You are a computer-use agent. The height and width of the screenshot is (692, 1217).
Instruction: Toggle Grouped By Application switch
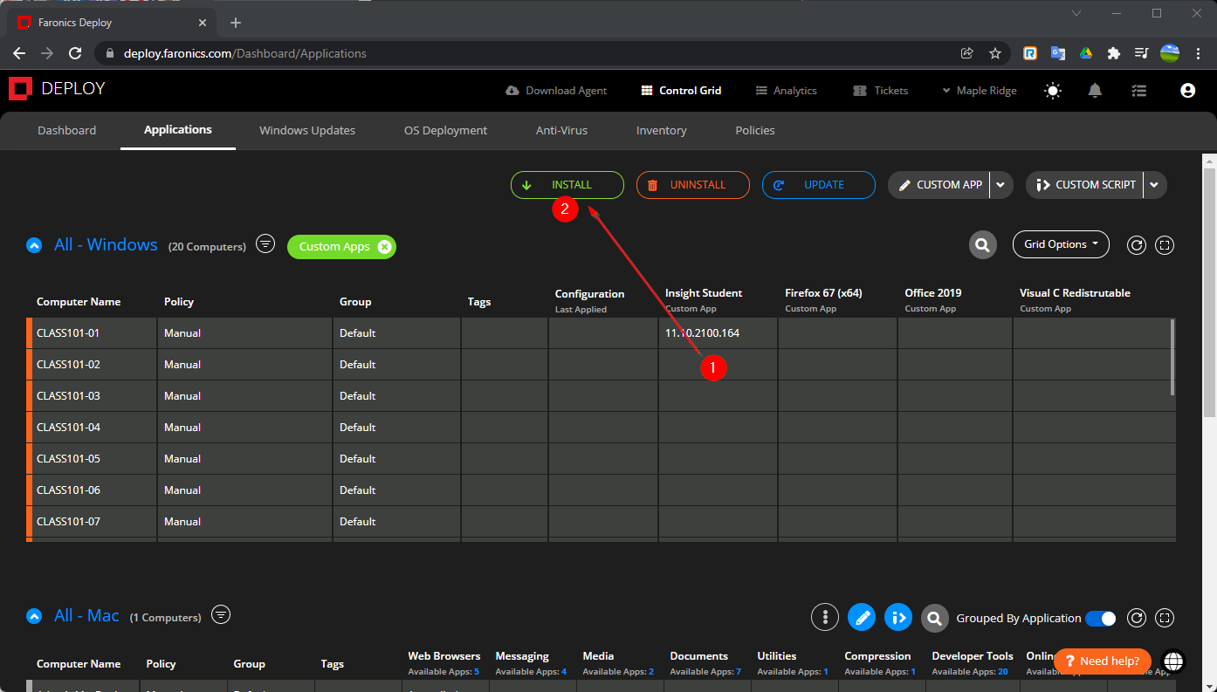click(x=1100, y=619)
